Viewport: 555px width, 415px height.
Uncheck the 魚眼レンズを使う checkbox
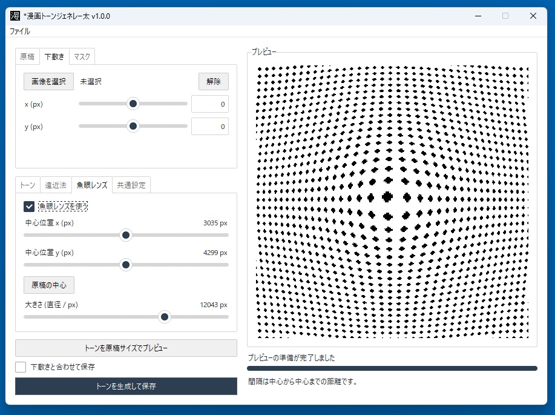pos(29,206)
